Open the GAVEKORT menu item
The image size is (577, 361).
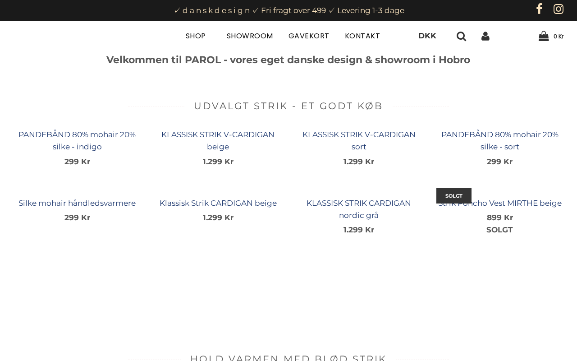309,36
